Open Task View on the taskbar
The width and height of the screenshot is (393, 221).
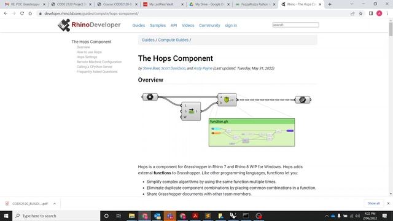tap(119, 215)
